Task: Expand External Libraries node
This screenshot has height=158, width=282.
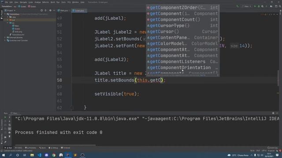Action: (5, 38)
